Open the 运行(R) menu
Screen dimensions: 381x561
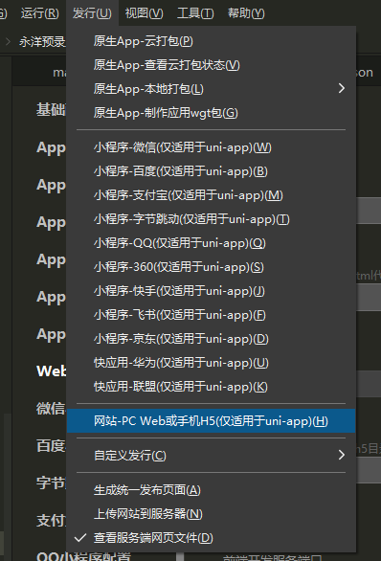click(39, 13)
